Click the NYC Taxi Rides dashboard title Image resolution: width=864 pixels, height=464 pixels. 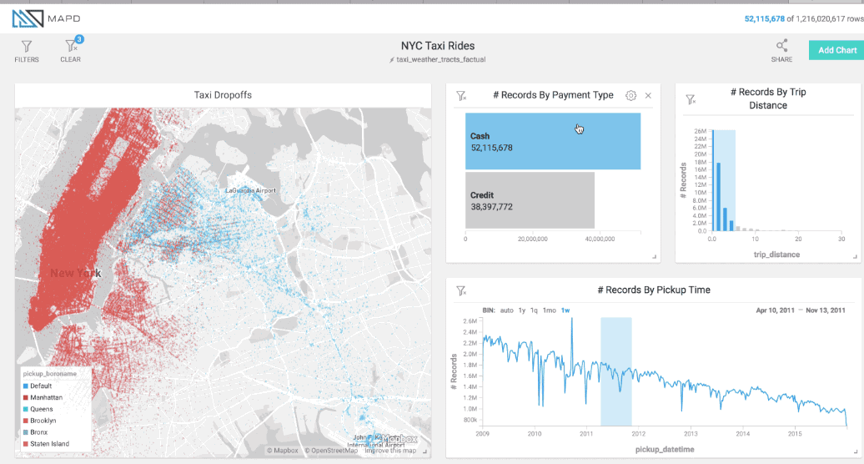[x=438, y=46]
